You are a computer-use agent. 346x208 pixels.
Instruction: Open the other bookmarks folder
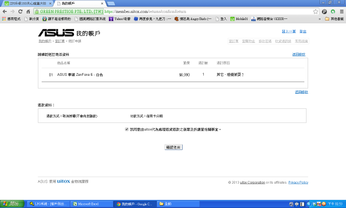coord(334,19)
